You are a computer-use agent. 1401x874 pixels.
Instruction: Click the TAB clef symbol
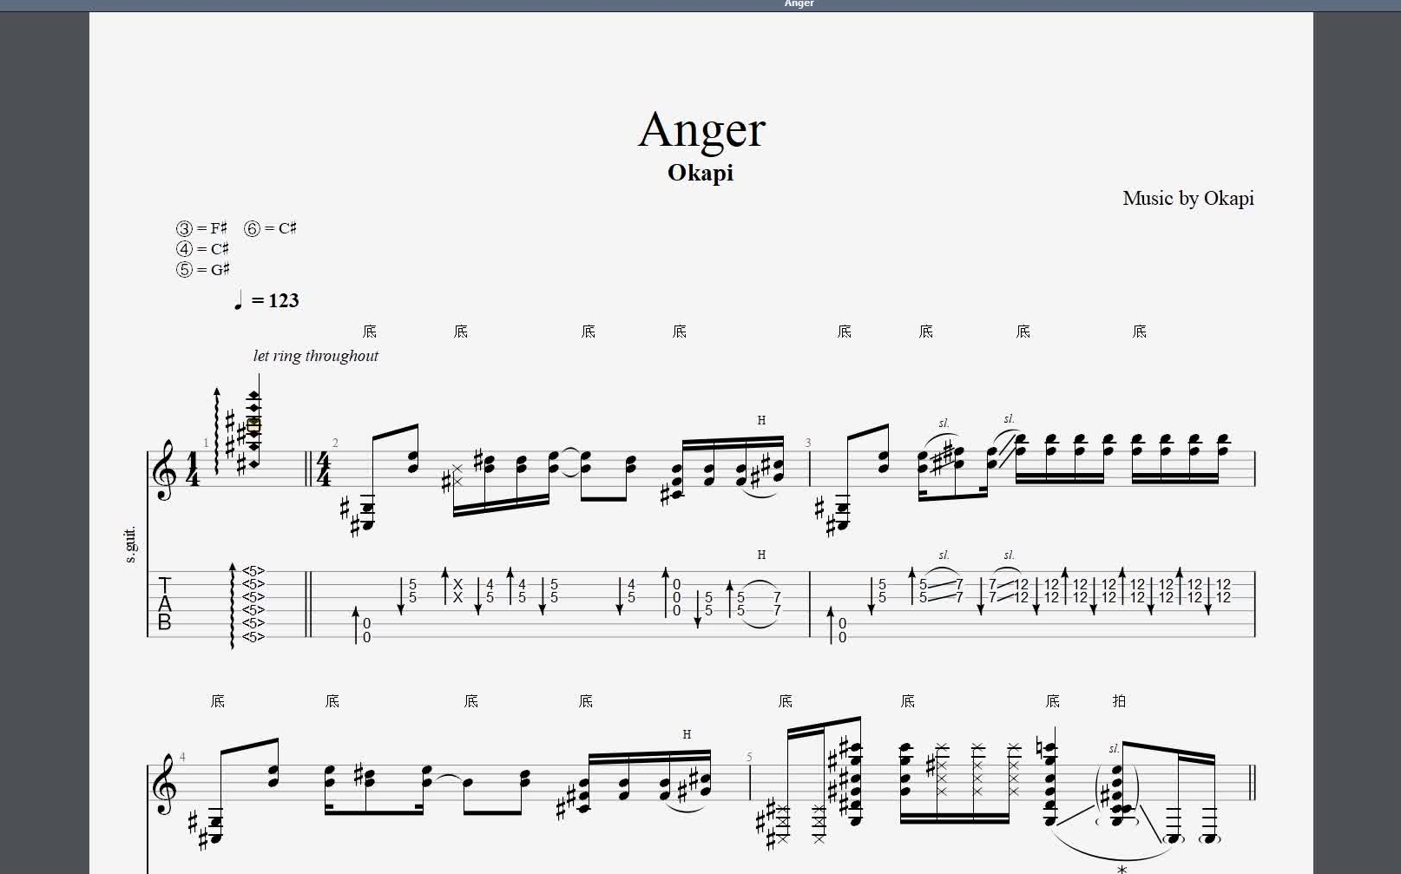[165, 603]
